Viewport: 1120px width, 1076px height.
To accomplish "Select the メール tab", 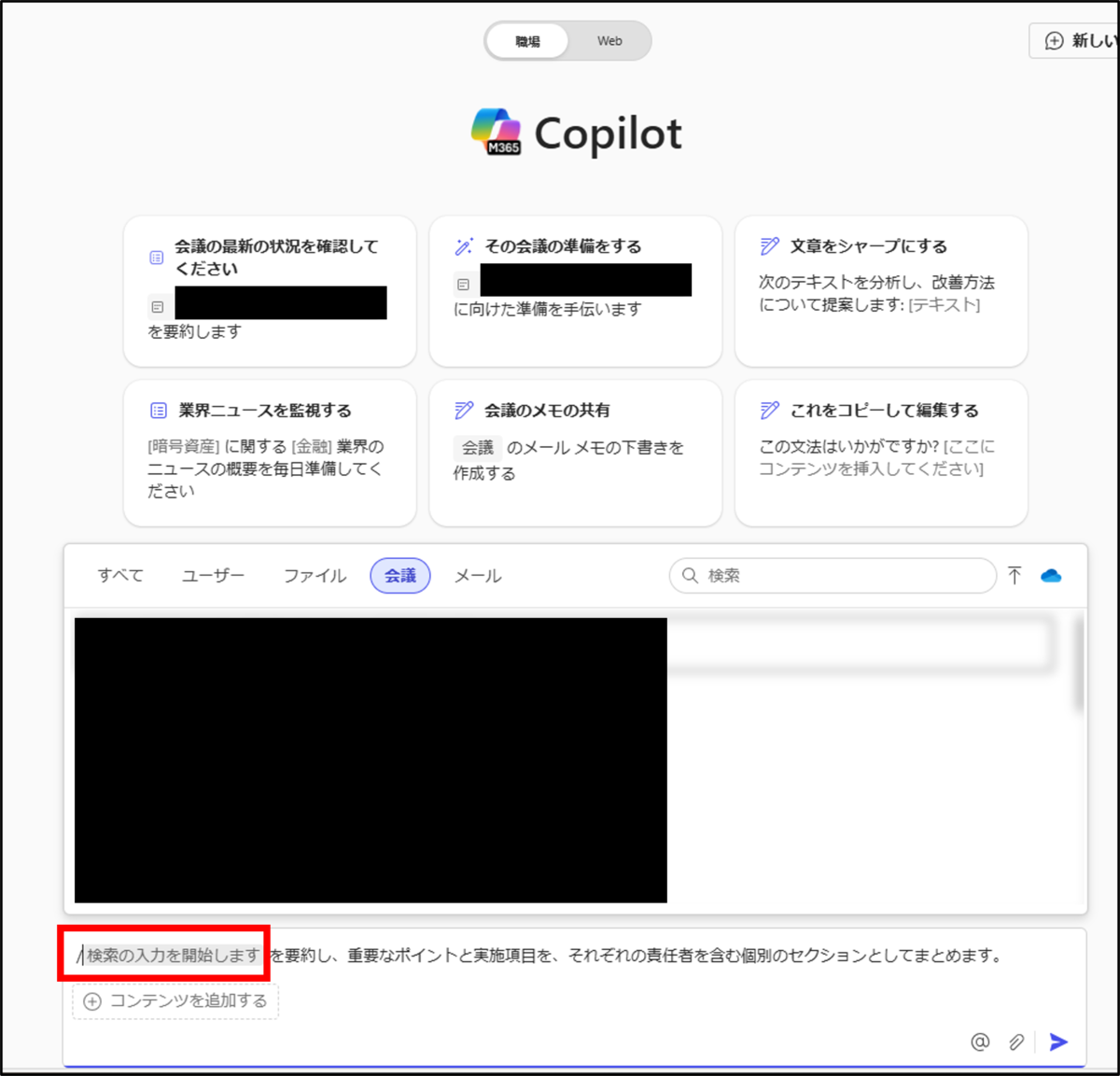I will point(478,576).
